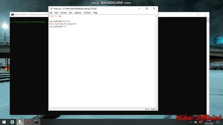Minimize the Administrator command prompt window

click(x=191, y=15)
